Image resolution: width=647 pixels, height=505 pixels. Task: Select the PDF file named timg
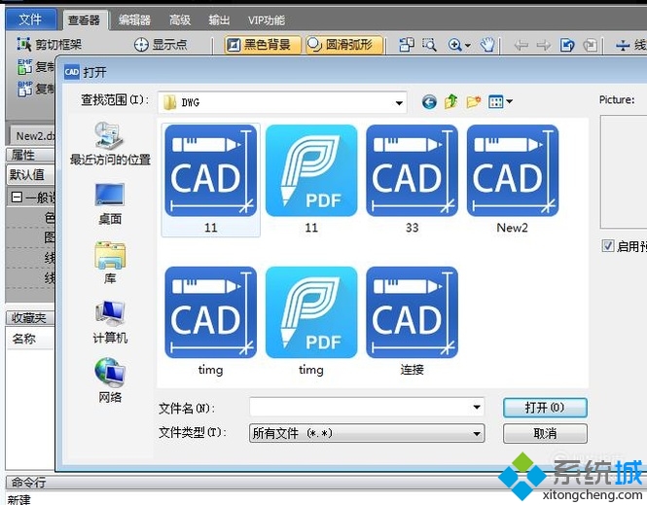[311, 322]
